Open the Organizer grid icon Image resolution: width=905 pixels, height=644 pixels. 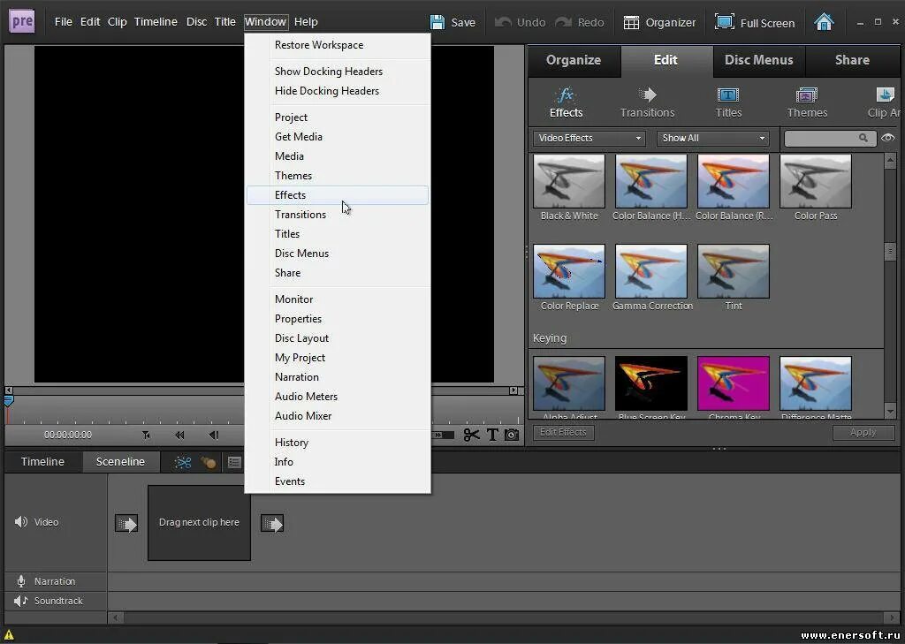click(631, 22)
